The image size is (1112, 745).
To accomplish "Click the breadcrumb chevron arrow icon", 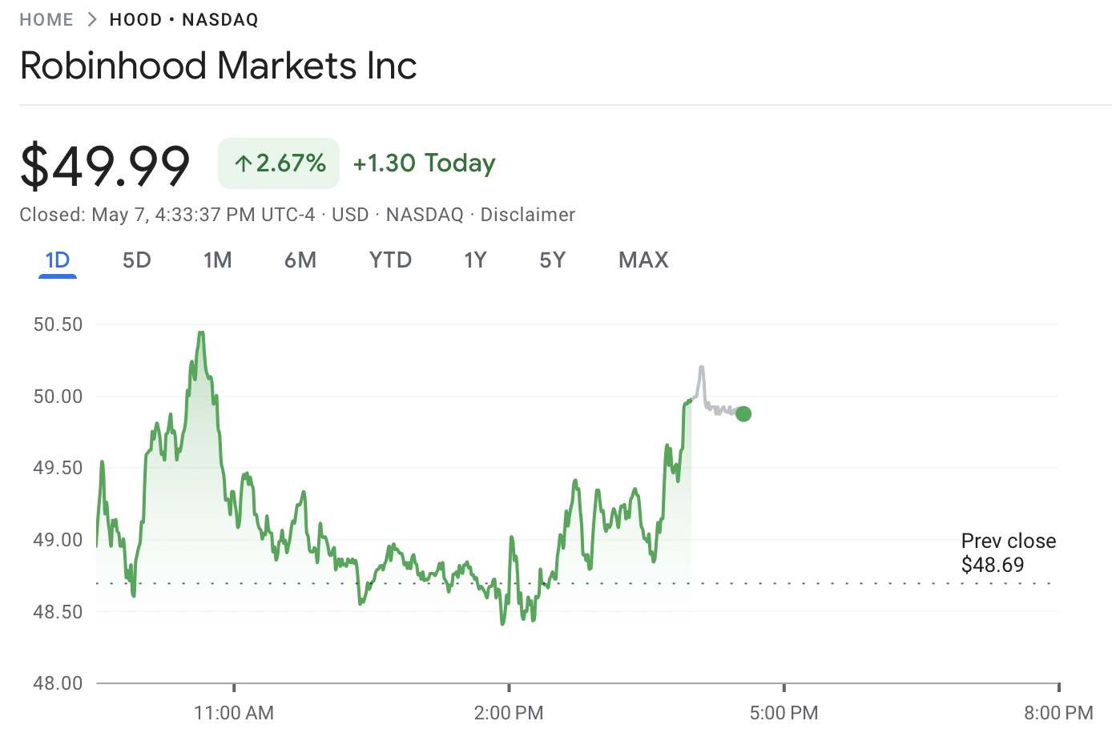I will tap(92, 20).
